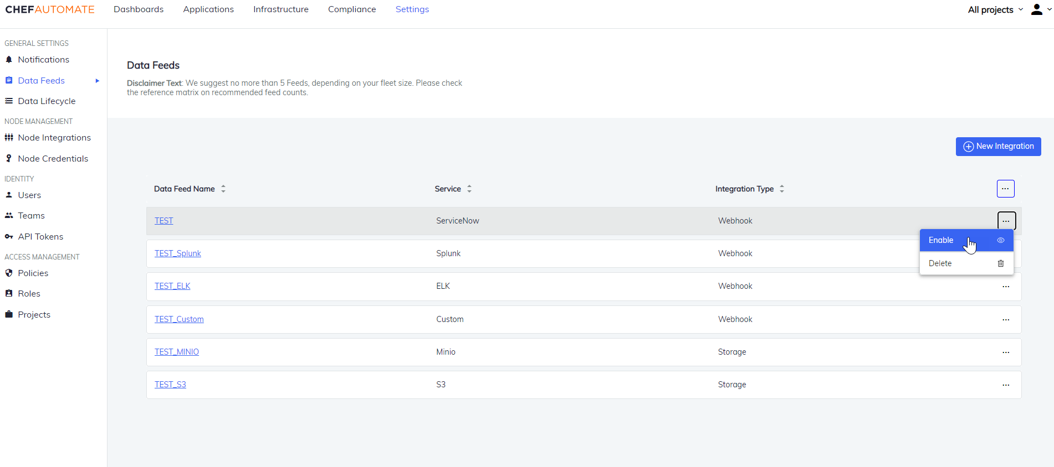
Task: Click the Node Credentials key icon
Action: (9, 158)
